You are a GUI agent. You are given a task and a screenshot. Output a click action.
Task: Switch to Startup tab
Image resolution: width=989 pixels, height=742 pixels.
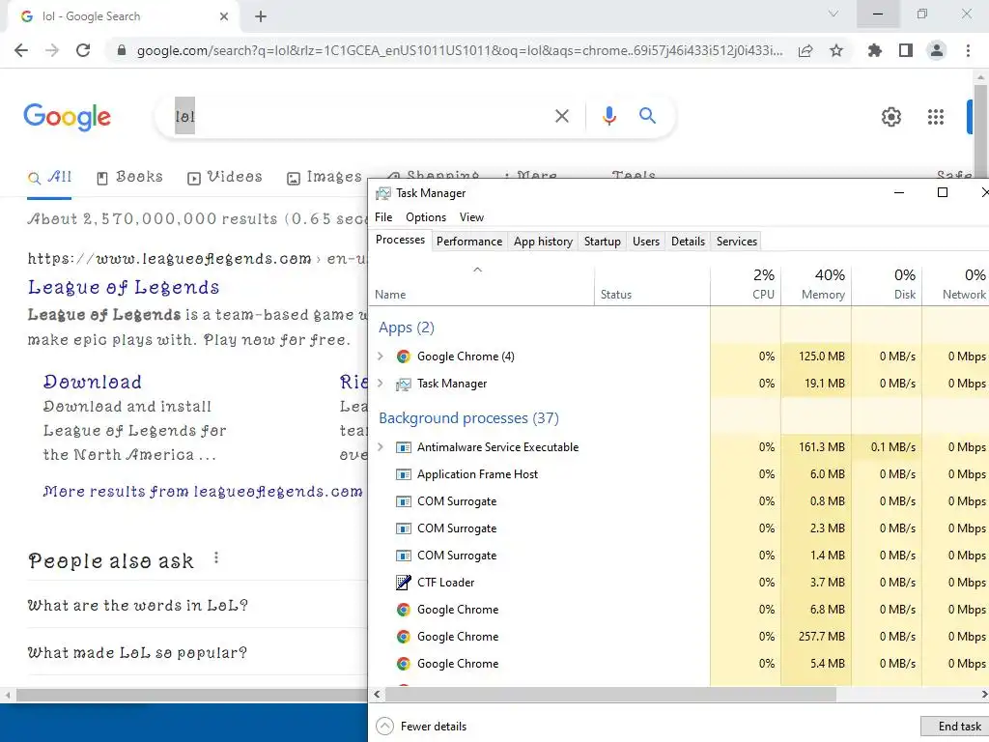(603, 242)
